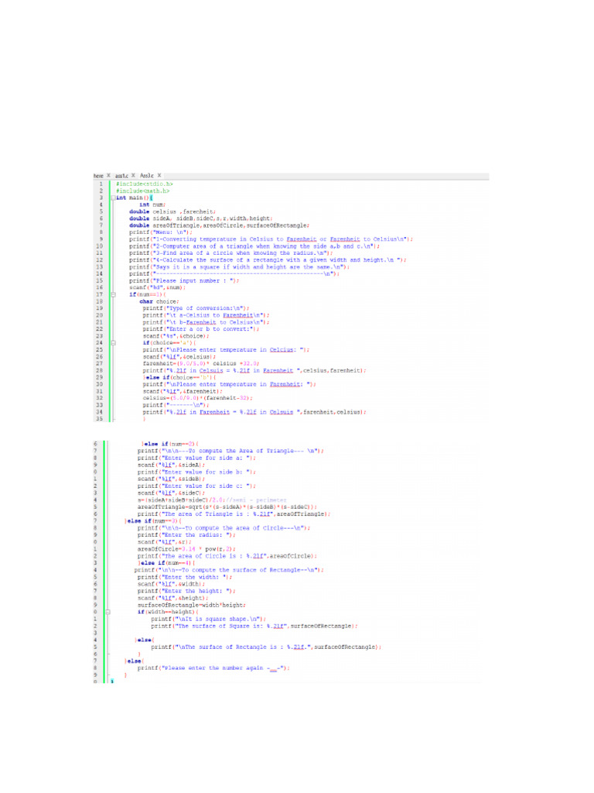The width and height of the screenshot is (594, 793).
Task: Click line number 35 in the gutter
Action: coord(100,419)
